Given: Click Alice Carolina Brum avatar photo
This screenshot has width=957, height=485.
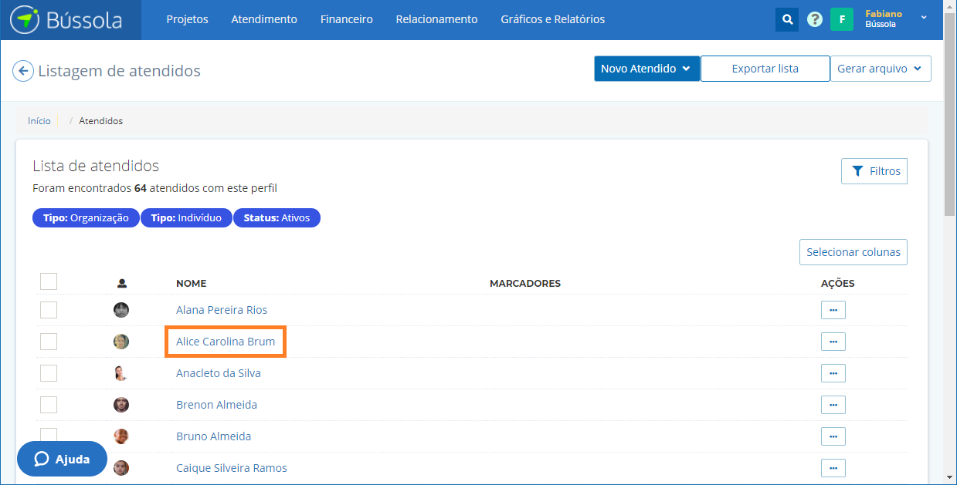Looking at the screenshot, I should [x=121, y=342].
